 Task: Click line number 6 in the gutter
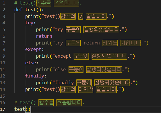(4, 36)
